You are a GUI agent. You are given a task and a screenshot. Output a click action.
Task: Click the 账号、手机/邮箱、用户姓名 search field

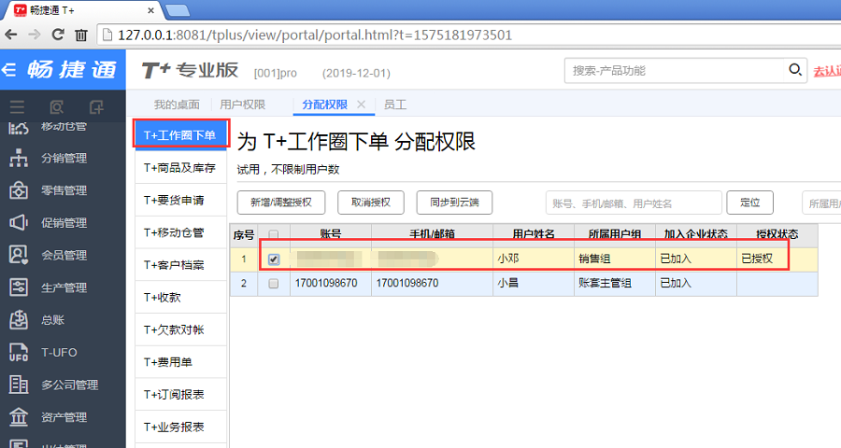coord(634,203)
